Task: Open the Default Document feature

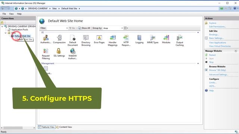Action: 72,41
